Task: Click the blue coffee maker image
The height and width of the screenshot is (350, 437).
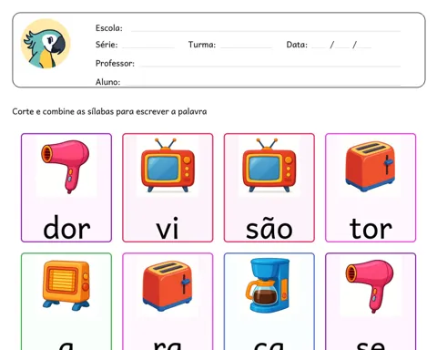Action: click(x=268, y=285)
